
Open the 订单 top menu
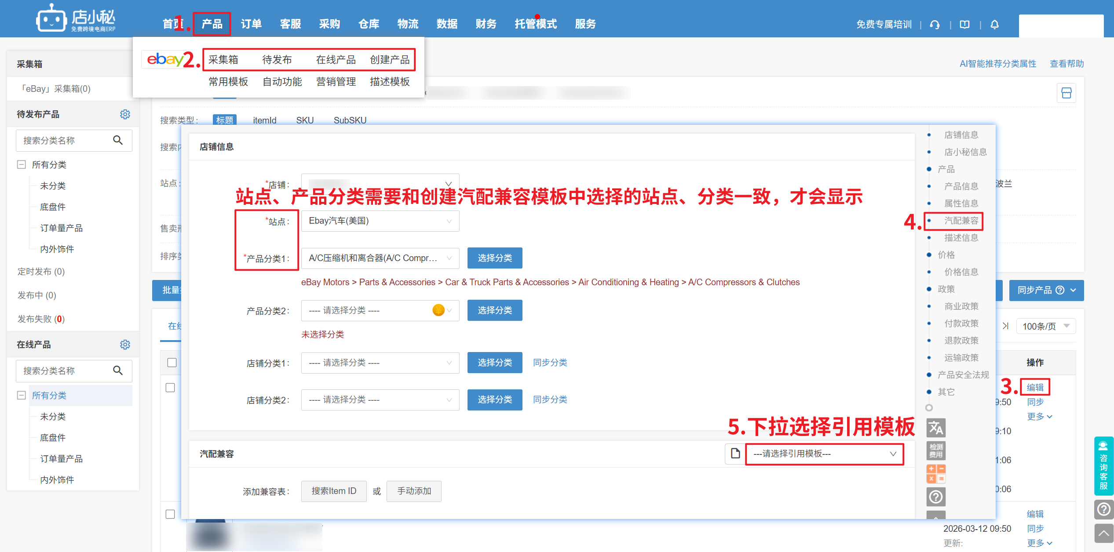click(x=251, y=24)
